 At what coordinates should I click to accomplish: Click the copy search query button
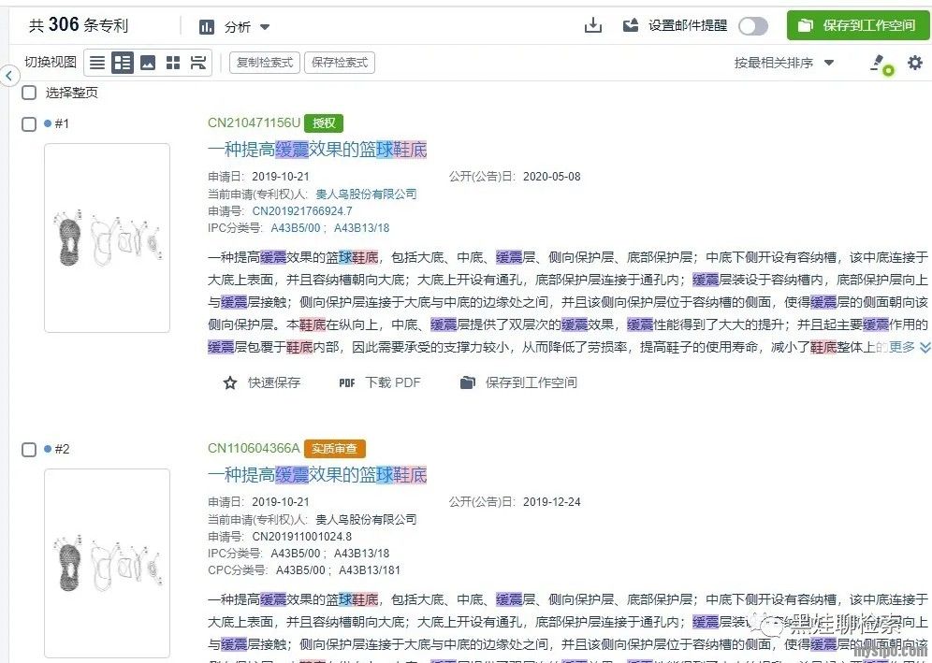coord(264,63)
